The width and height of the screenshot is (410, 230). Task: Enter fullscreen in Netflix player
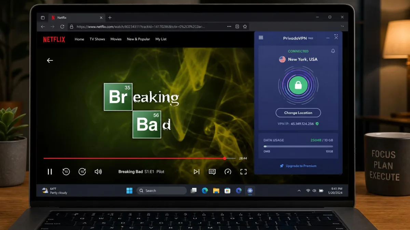243,172
